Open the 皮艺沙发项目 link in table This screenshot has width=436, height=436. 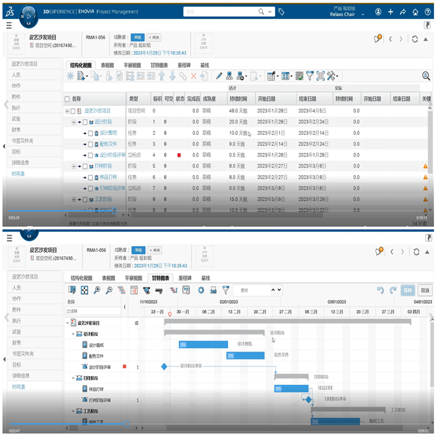click(97, 111)
